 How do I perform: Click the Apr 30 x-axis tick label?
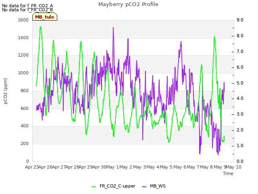(x=99, y=167)
